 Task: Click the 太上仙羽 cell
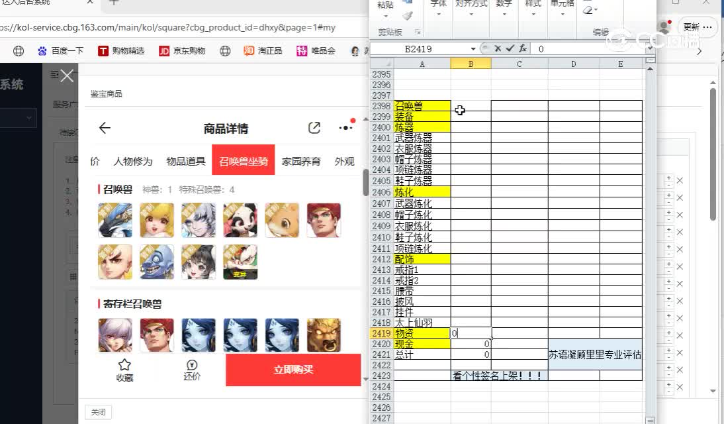click(422, 322)
